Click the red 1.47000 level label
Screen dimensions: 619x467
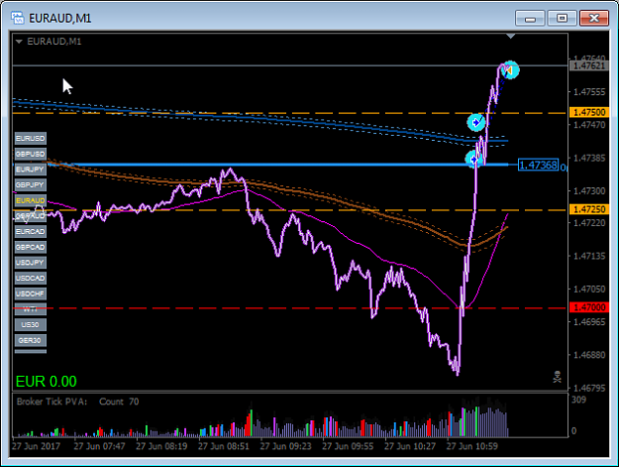589,307
